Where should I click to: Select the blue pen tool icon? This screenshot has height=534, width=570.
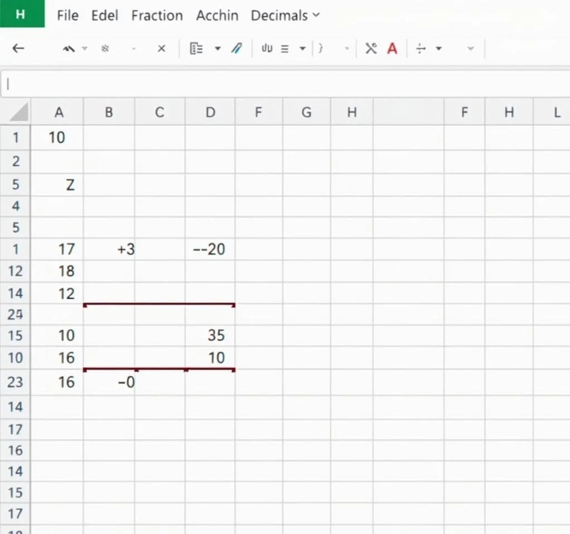tap(237, 48)
